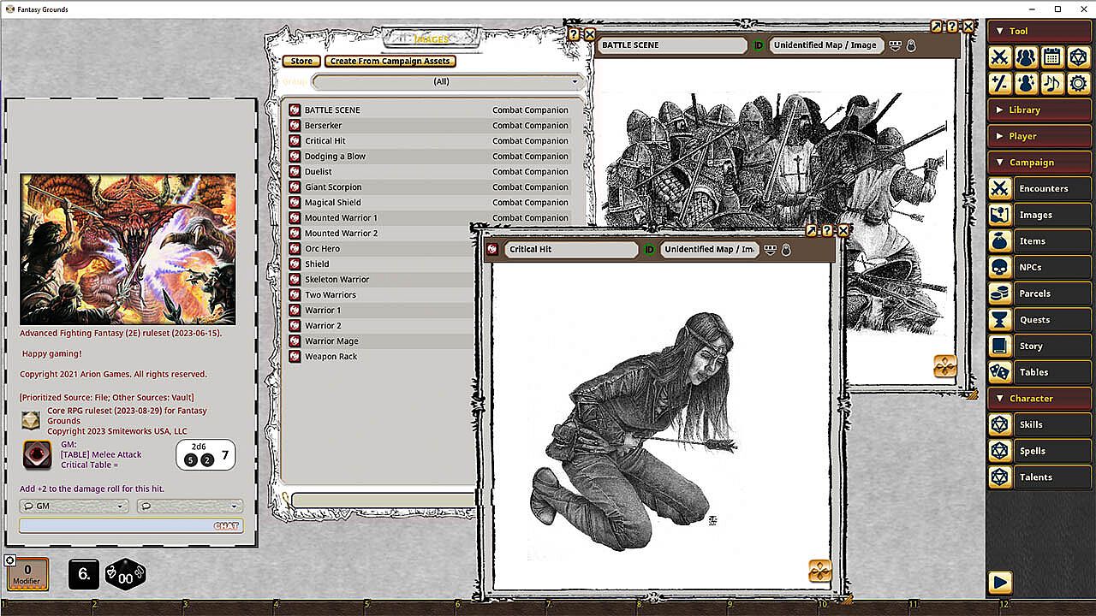This screenshot has height=616, width=1096.
Task: Open the Party Sheet tool icon
Action: click(x=1026, y=57)
